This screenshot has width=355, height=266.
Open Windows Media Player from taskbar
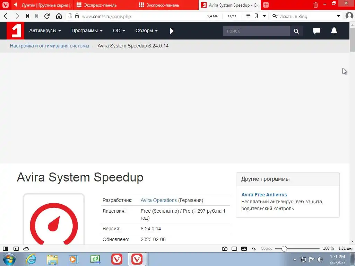(73, 259)
